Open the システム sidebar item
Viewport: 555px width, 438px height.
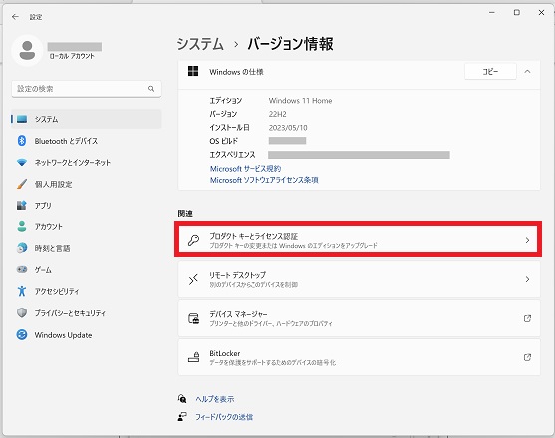pyautogui.click(x=87, y=119)
